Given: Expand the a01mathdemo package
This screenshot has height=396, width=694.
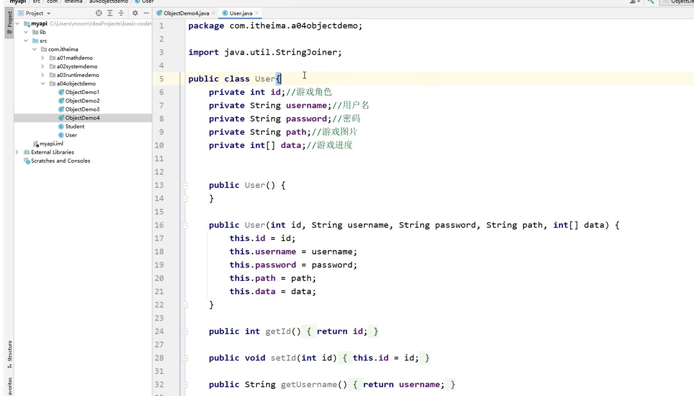Looking at the screenshot, I should coord(43,58).
